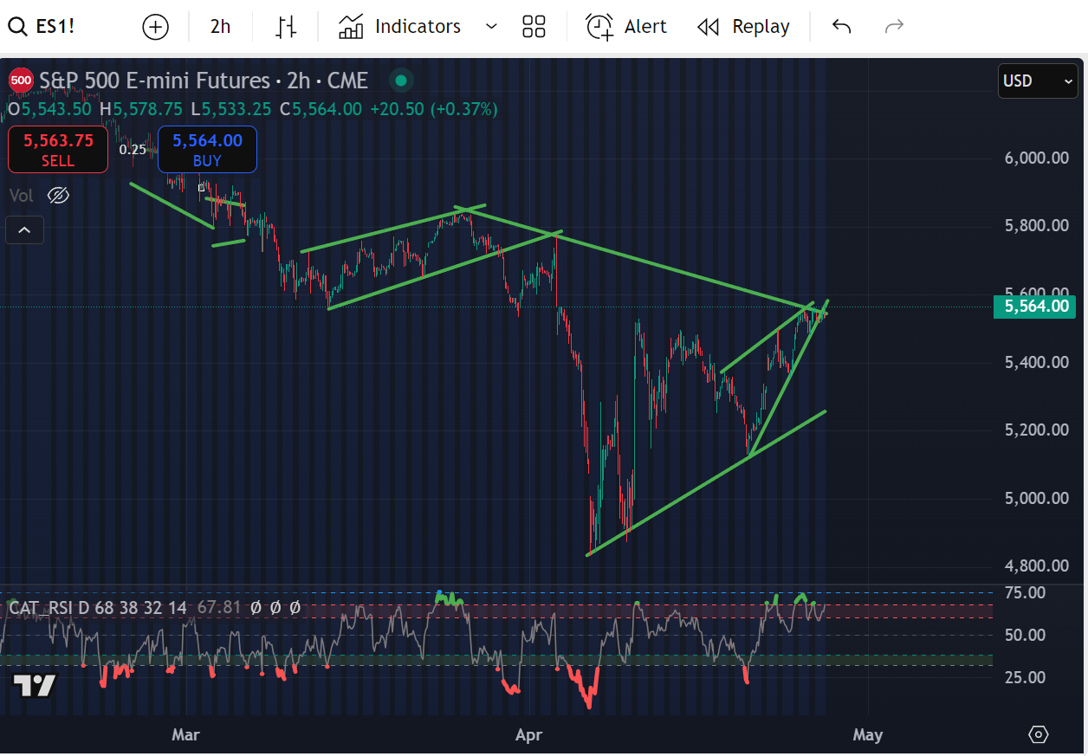Click the close price C5,564.00
1088x756 pixels.
[x=321, y=110]
